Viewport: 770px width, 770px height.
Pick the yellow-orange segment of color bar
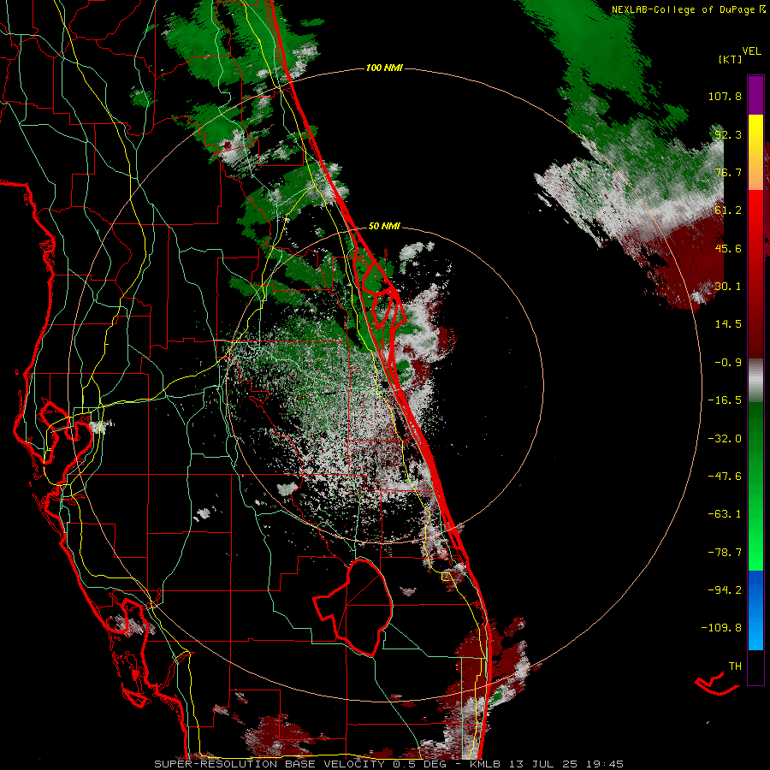[x=755, y=152]
